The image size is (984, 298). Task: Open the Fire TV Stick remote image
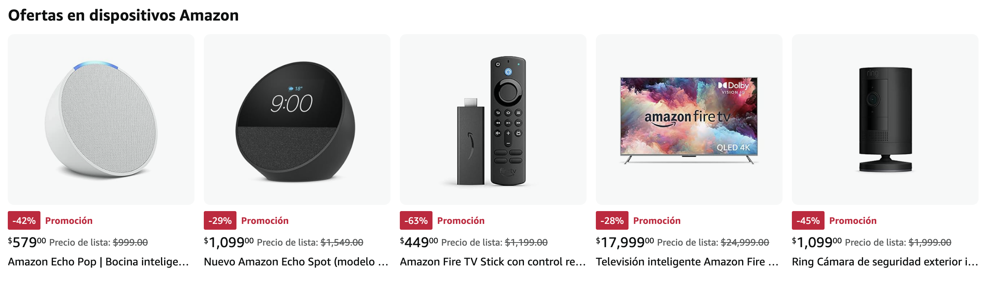[x=493, y=120]
